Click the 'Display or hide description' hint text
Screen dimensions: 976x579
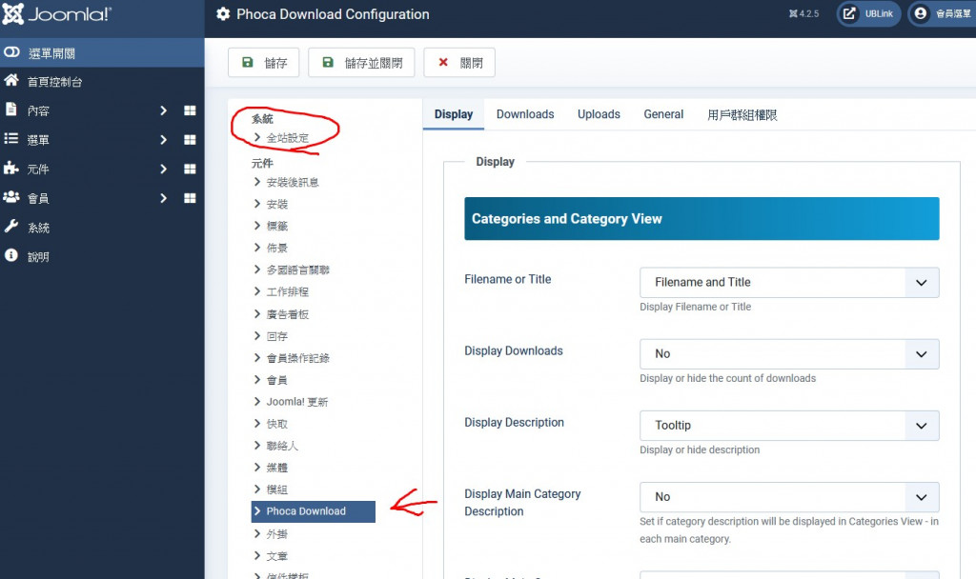(700, 449)
